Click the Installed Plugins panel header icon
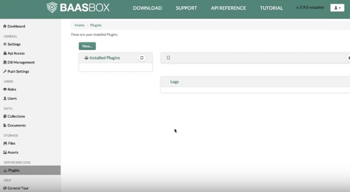The width and height of the screenshot is (350, 192). (86, 58)
